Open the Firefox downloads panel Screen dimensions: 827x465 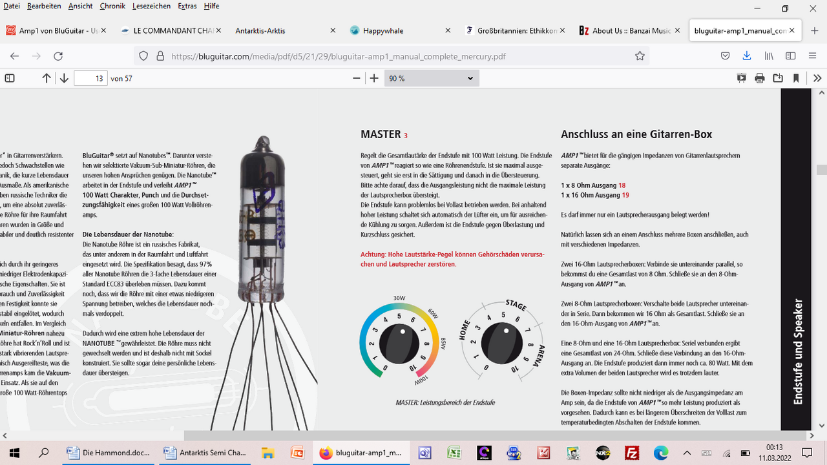pos(747,56)
